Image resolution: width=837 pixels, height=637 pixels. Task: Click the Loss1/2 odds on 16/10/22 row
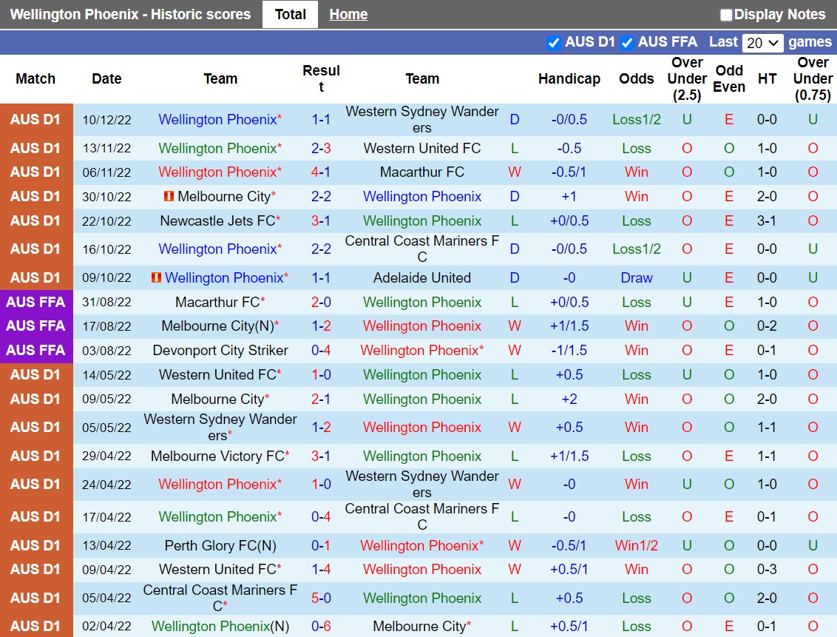pyautogui.click(x=637, y=249)
